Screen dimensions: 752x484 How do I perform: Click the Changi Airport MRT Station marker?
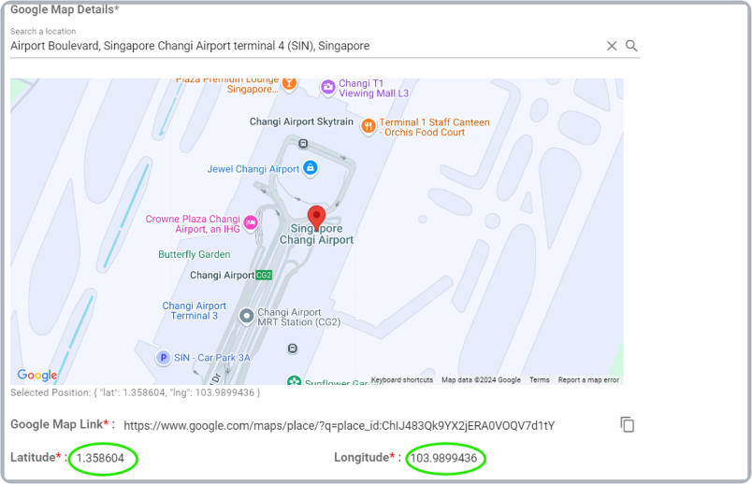(247, 316)
